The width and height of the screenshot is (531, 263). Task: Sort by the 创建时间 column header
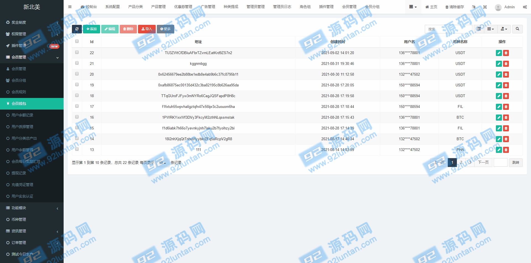338,42
